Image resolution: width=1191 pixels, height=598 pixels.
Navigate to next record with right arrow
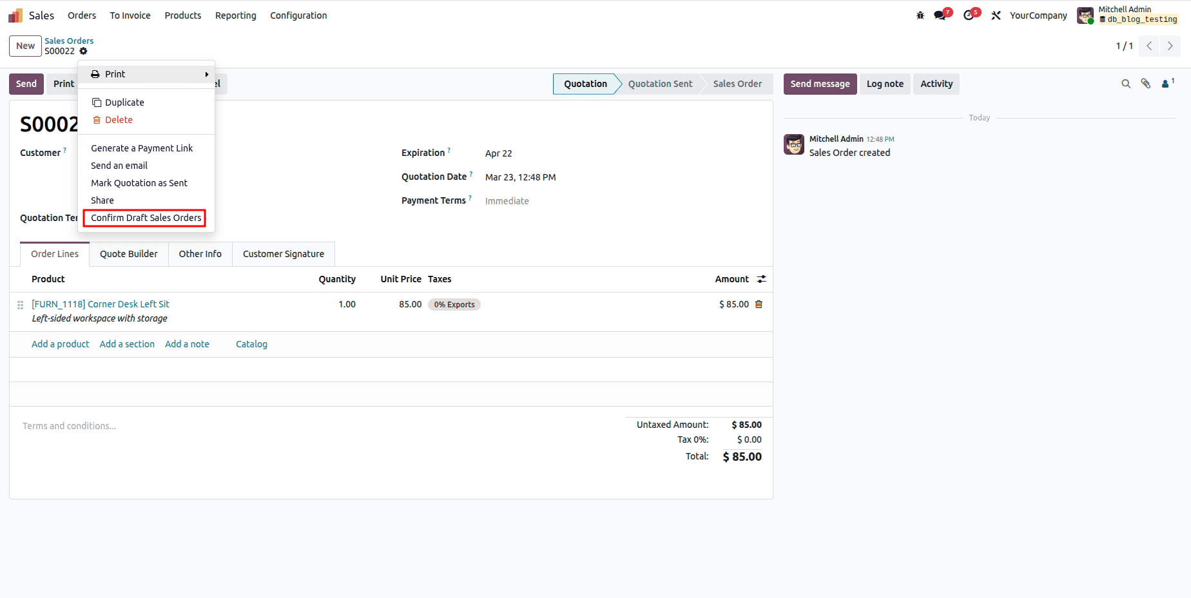click(1170, 46)
